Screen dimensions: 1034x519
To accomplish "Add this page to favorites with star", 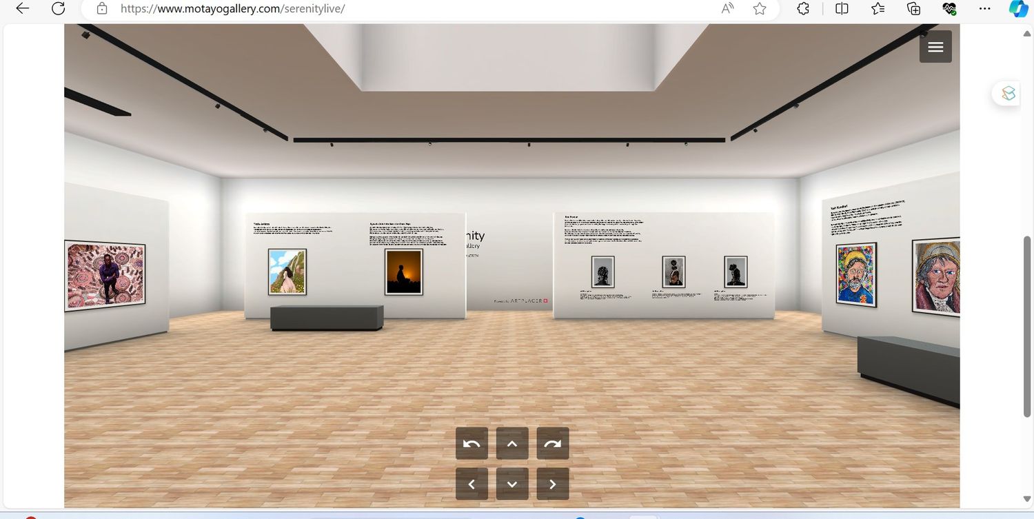I will [760, 8].
